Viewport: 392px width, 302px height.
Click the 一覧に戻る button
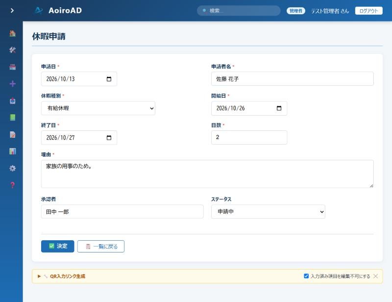pos(101,247)
